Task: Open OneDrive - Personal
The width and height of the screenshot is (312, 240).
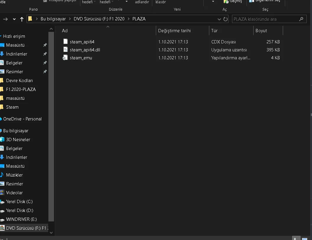Action: 22,119
